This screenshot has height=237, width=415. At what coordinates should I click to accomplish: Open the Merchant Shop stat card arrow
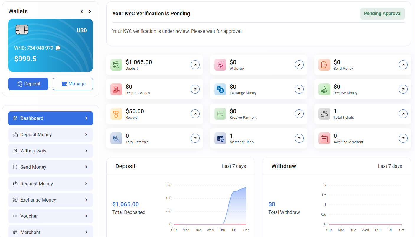point(299,138)
